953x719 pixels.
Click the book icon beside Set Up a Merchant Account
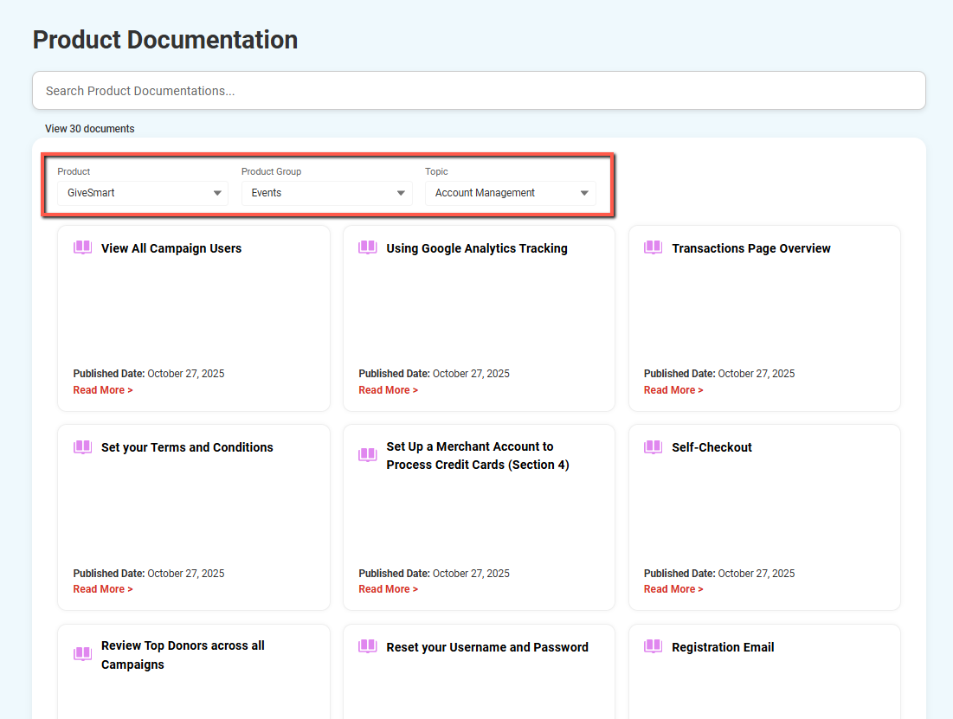click(x=368, y=455)
